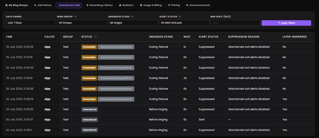
Task: Open the My Ring Groups tab
Action: [x=17, y=5]
